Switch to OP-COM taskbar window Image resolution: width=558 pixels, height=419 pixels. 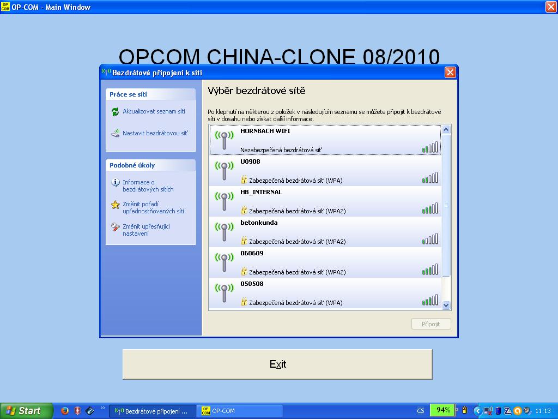[x=240, y=411]
